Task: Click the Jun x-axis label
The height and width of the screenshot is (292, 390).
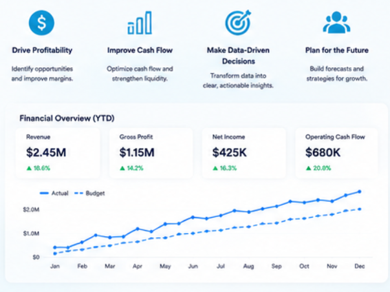Action: [x=193, y=266]
